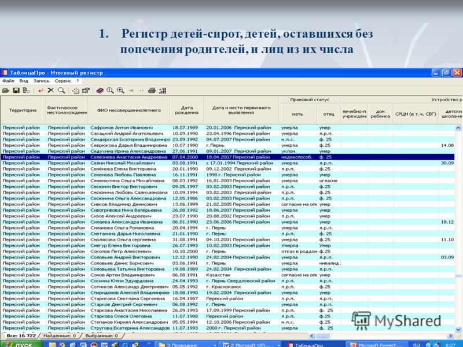Open the Microsoft Office taskbar group
This screenshot has width=463, height=347.
click(251, 345)
